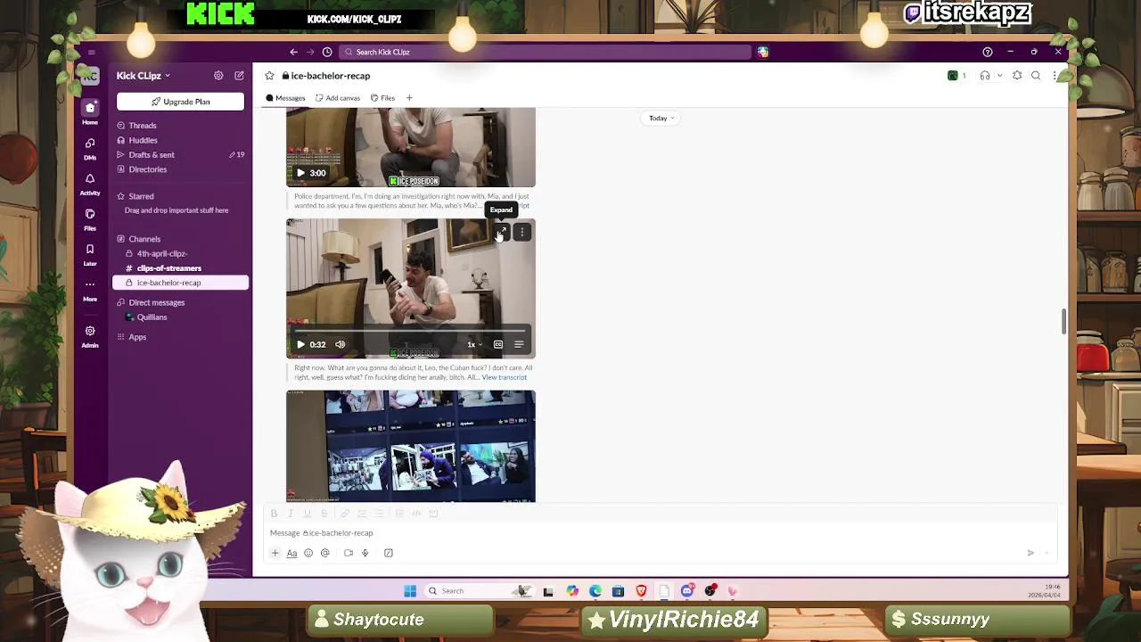Viewport: 1141px width, 642px height.
Task: Open Brave browser from the taskbar
Action: [x=641, y=590]
